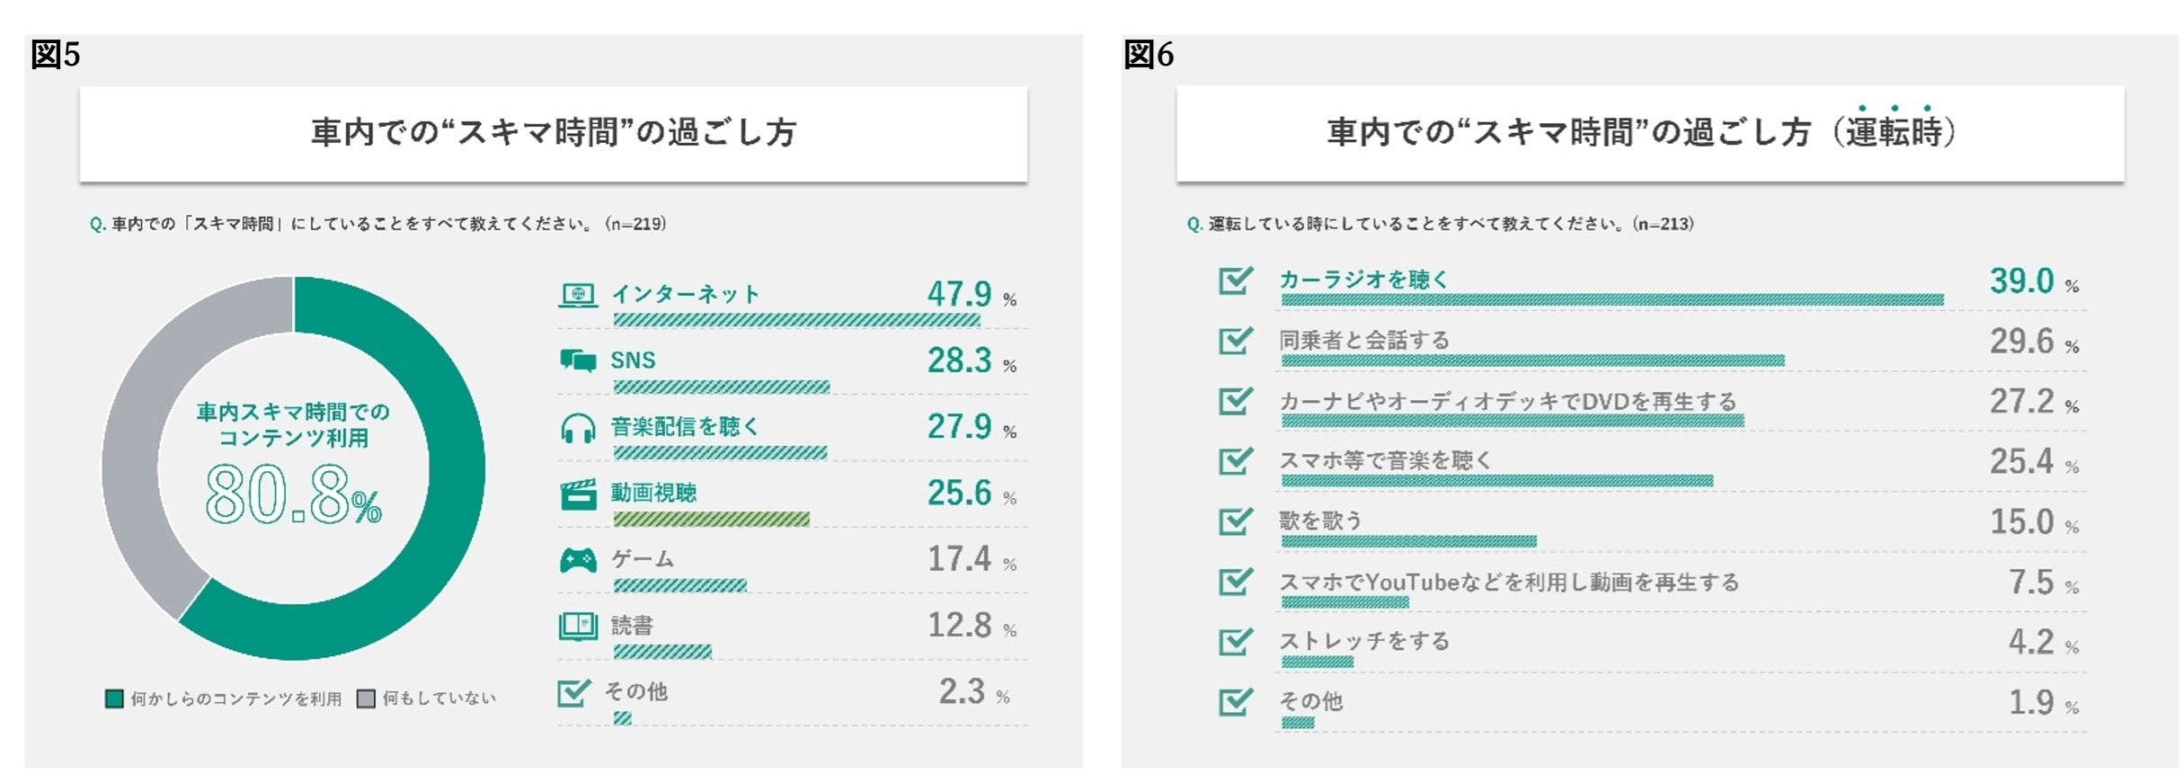Click the 80.8% figure in donut chart
2183x774 pixels.
(x=293, y=494)
